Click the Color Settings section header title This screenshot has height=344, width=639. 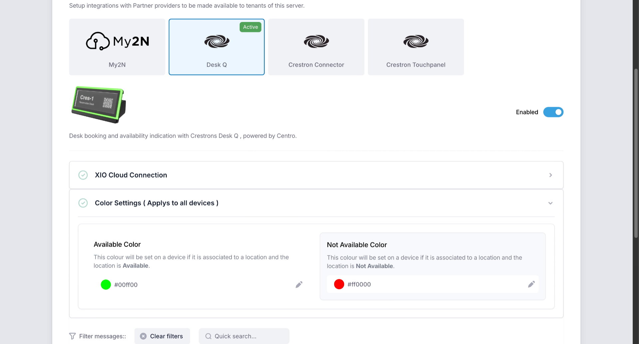point(156,203)
